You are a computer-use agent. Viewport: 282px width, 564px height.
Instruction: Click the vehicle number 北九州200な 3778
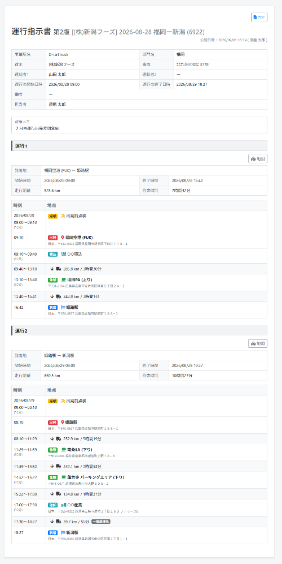[192, 64]
